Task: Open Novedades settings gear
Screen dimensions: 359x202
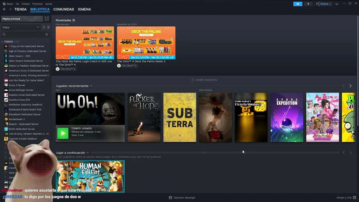Action: pos(74,20)
